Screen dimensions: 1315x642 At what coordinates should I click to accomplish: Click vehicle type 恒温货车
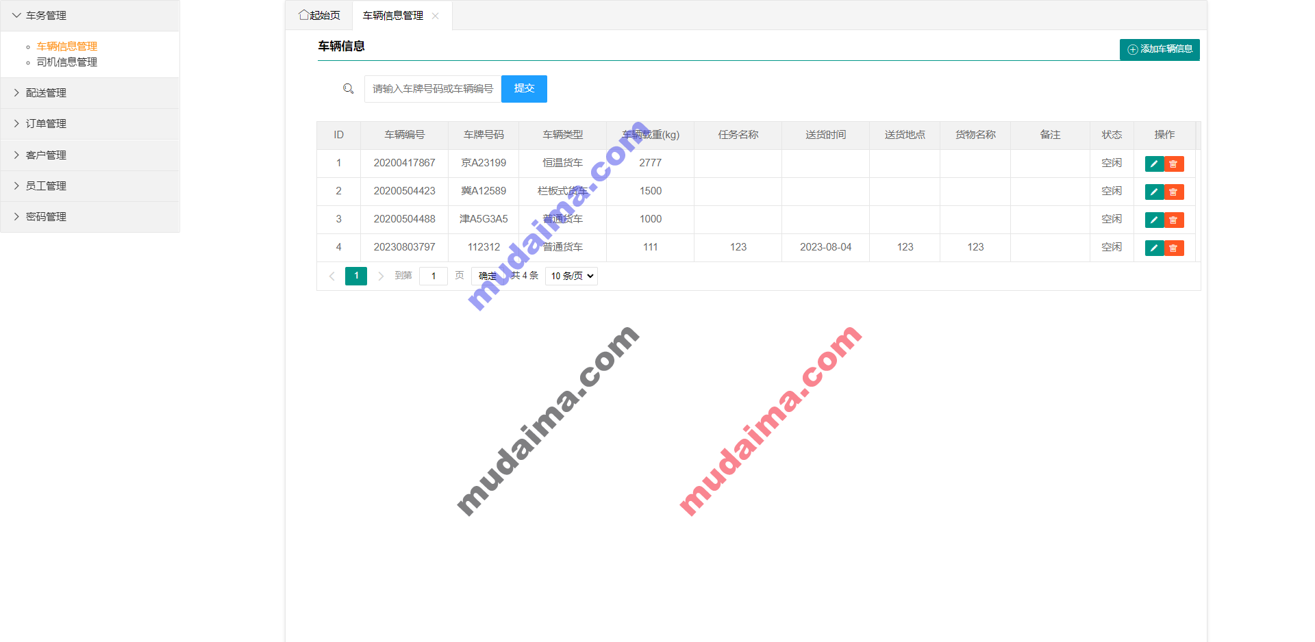coord(563,163)
